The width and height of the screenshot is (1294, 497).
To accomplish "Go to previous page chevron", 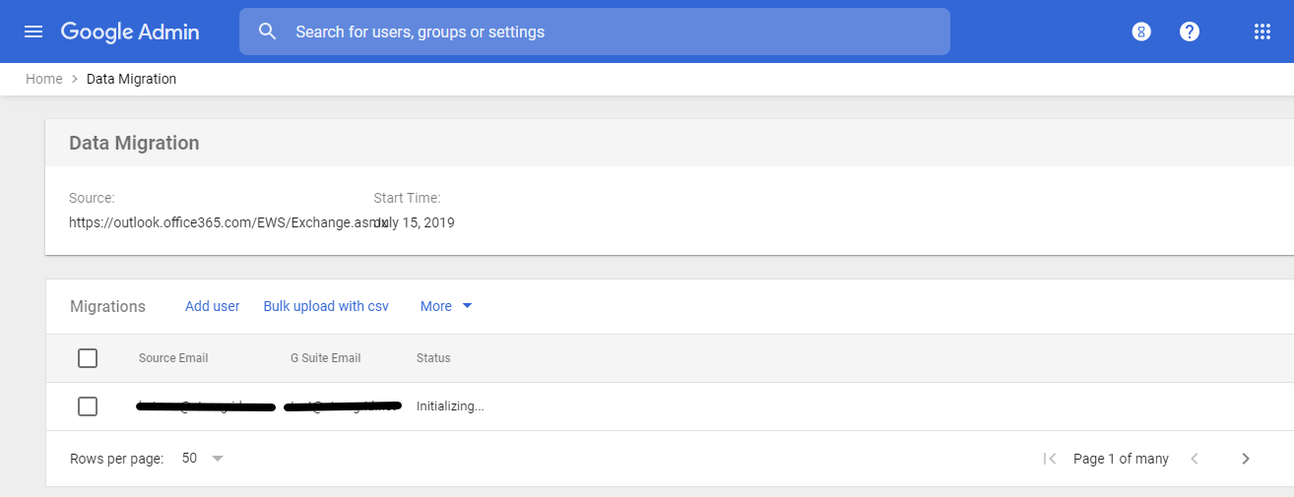I will click(x=1195, y=459).
